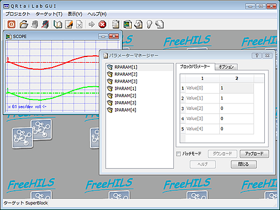Open parameter manager list toolbar icon
The width and height of the screenshot is (280, 210).
point(116,24)
